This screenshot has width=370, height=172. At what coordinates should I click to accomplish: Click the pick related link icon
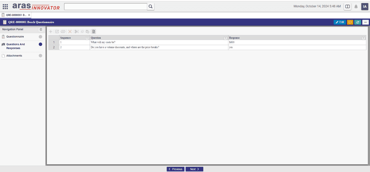click(x=63, y=31)
